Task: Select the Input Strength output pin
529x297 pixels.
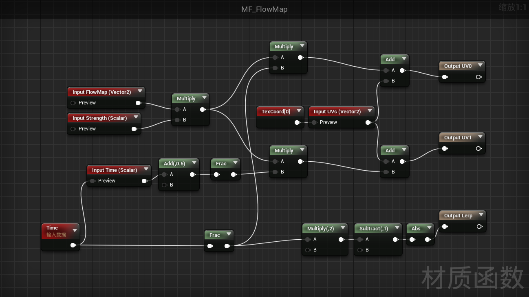Action: click(x=134, y=129)
